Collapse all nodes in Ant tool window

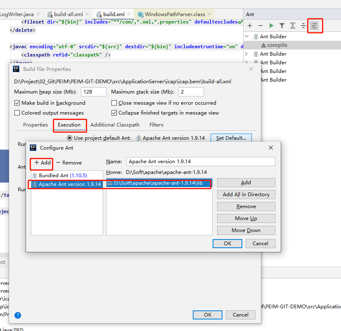click(304, 26)
